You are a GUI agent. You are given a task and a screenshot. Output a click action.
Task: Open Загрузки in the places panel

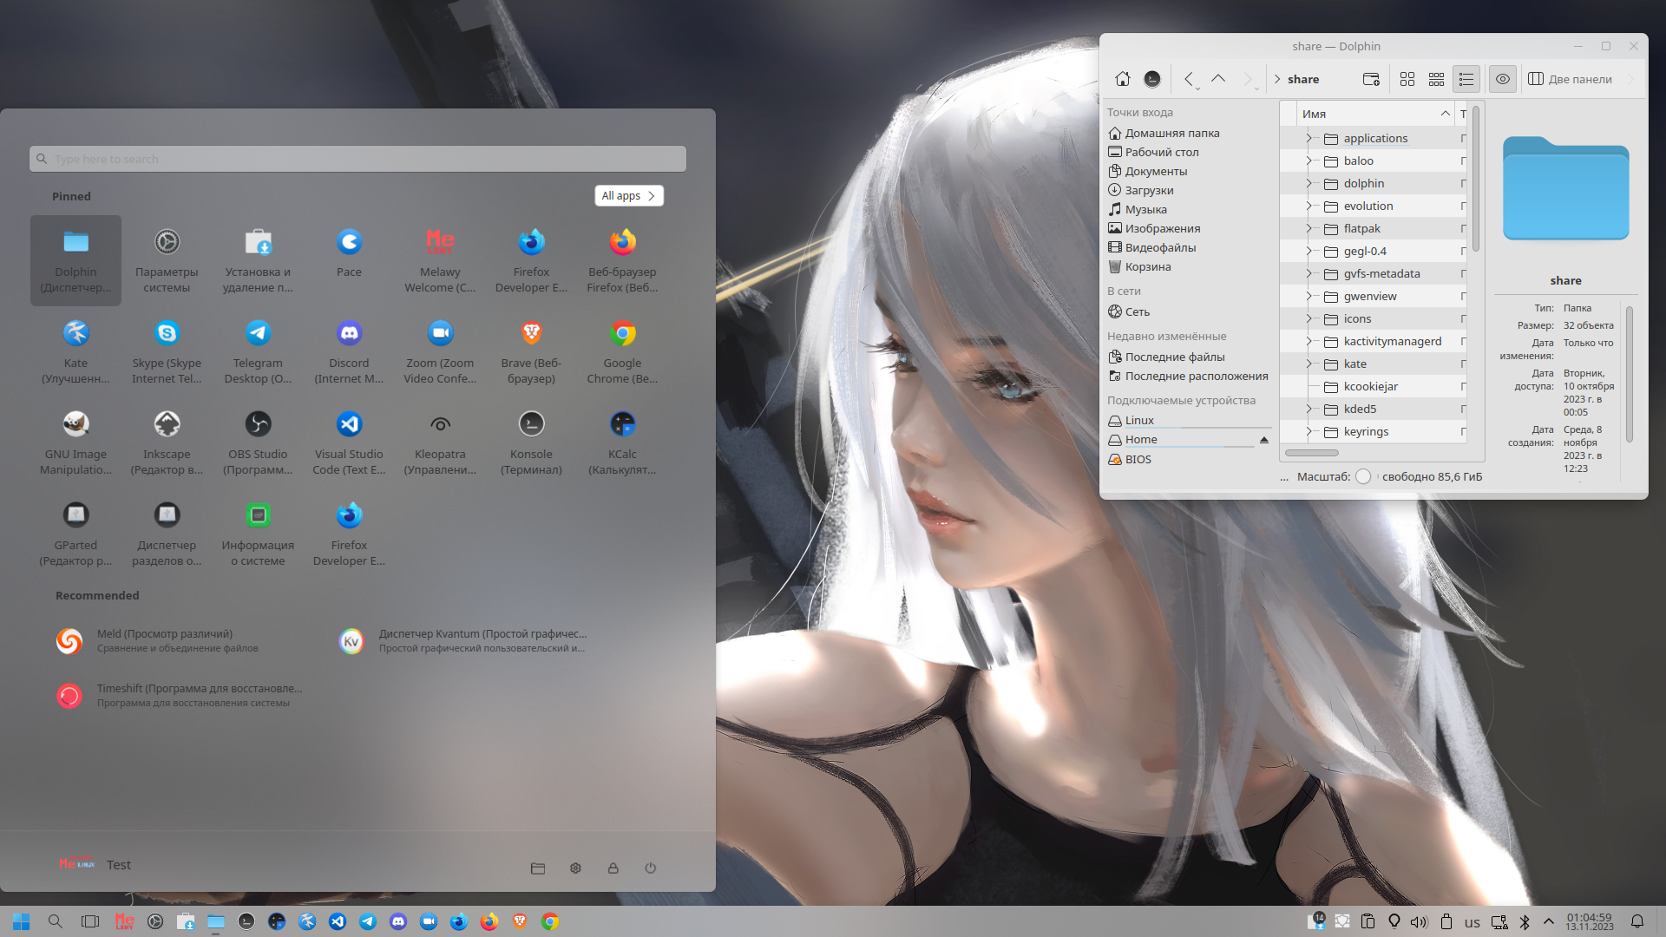click(x=1149, y=190)
